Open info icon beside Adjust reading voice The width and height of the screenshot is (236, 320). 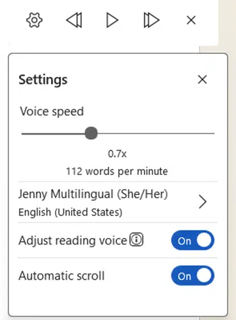(136, 240)
